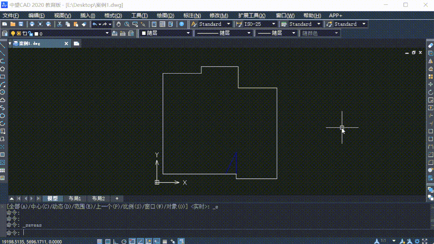Copy selection to clipboard
Screen dimensions: 434x244
[68, 25]
